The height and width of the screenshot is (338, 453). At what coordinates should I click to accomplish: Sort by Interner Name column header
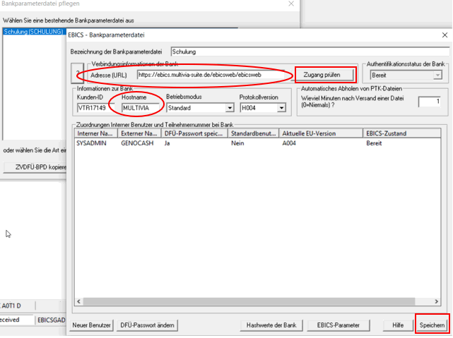tap(96, 133)
